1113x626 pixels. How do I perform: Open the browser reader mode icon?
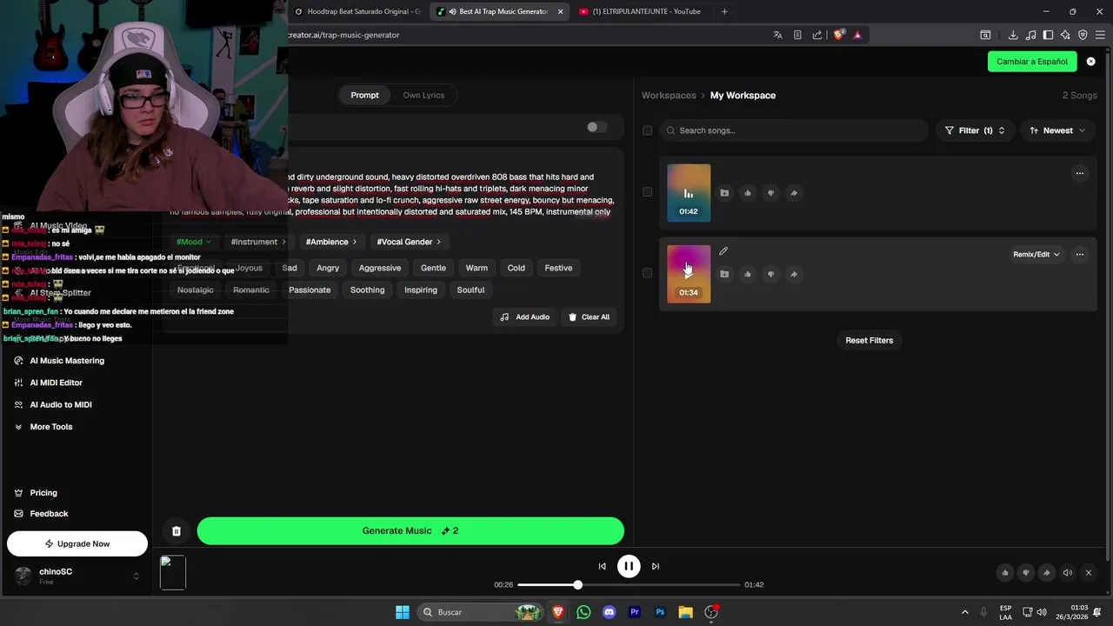[797, 35]
